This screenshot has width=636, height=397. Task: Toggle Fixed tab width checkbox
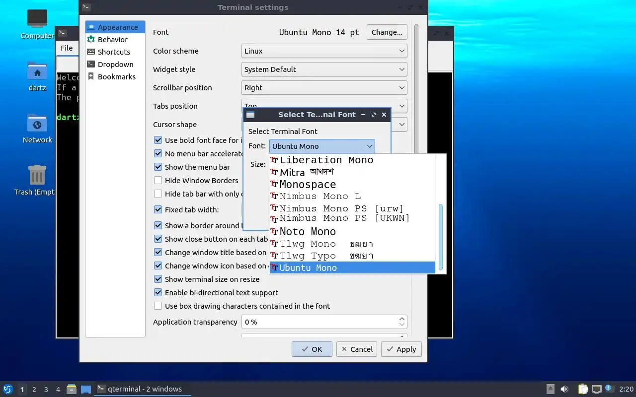[158, 210]
